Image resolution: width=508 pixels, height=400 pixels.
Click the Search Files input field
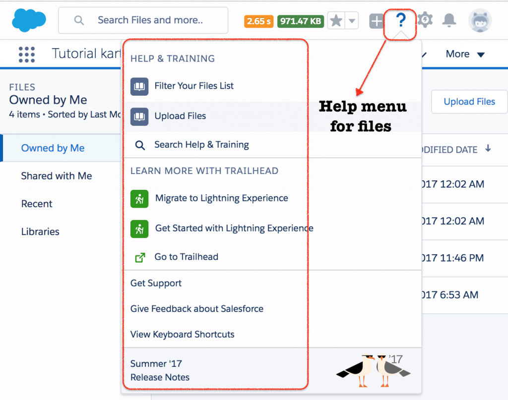point(150,20)
